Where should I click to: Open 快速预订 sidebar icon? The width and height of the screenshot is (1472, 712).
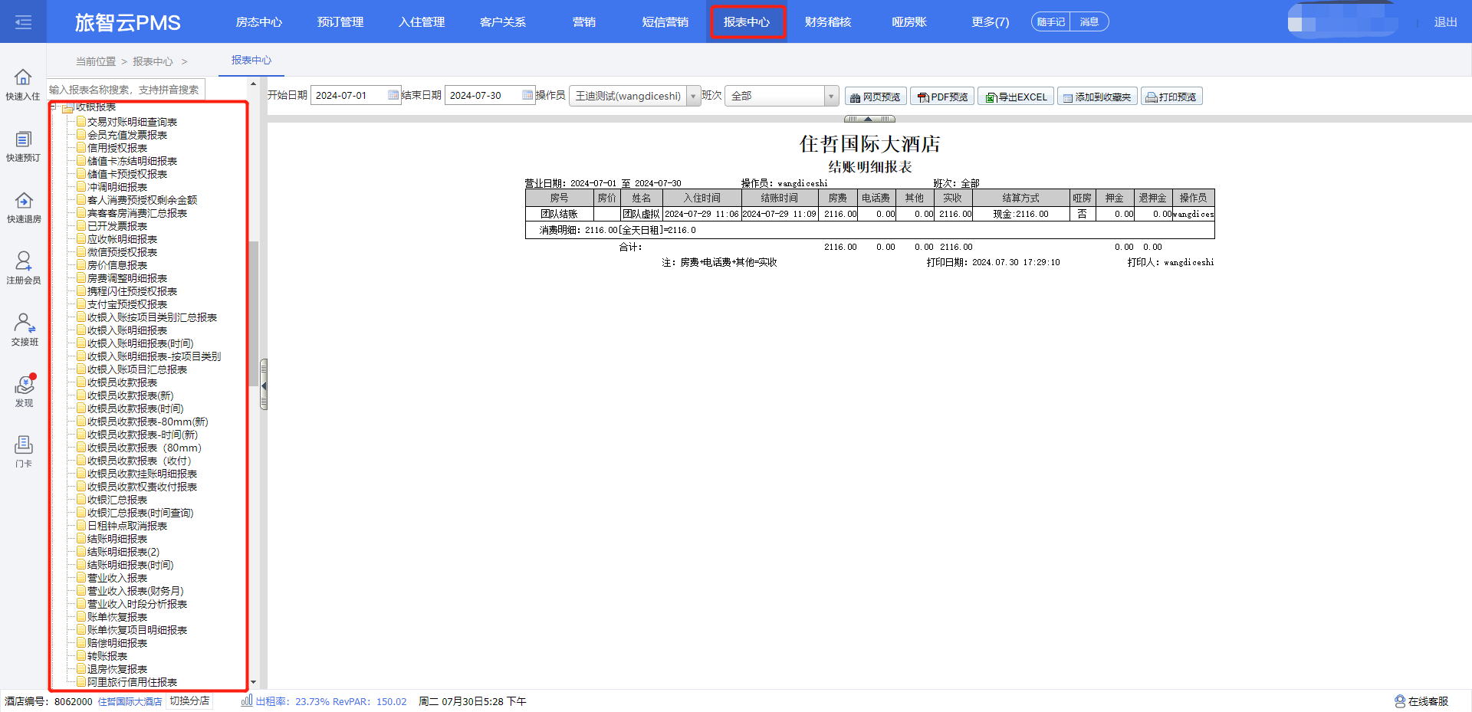pyautogui.click(x=23, y=139)
